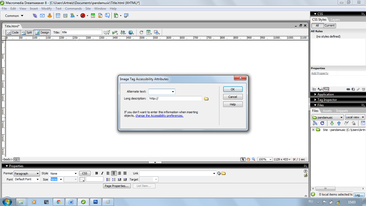This screenshot has width=366, height=206.
Task: Browse for long description file folder icon
Action: pos(206,99)
